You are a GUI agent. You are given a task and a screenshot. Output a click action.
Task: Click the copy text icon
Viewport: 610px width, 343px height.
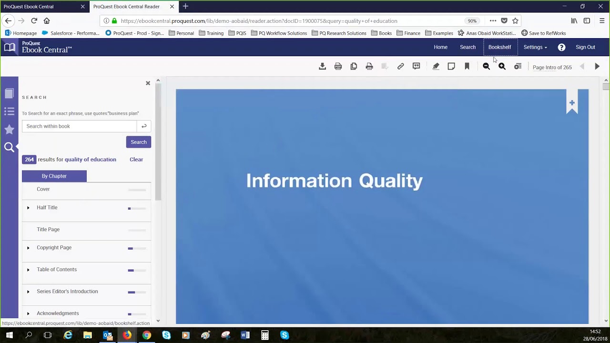point(354,67)
